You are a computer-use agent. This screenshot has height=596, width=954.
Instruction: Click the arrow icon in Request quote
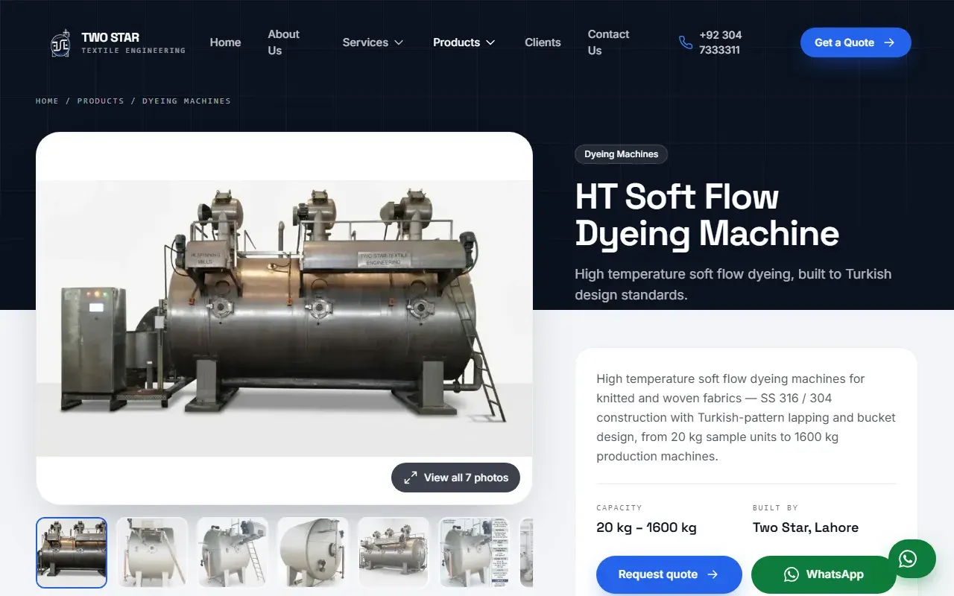(713, 574)
